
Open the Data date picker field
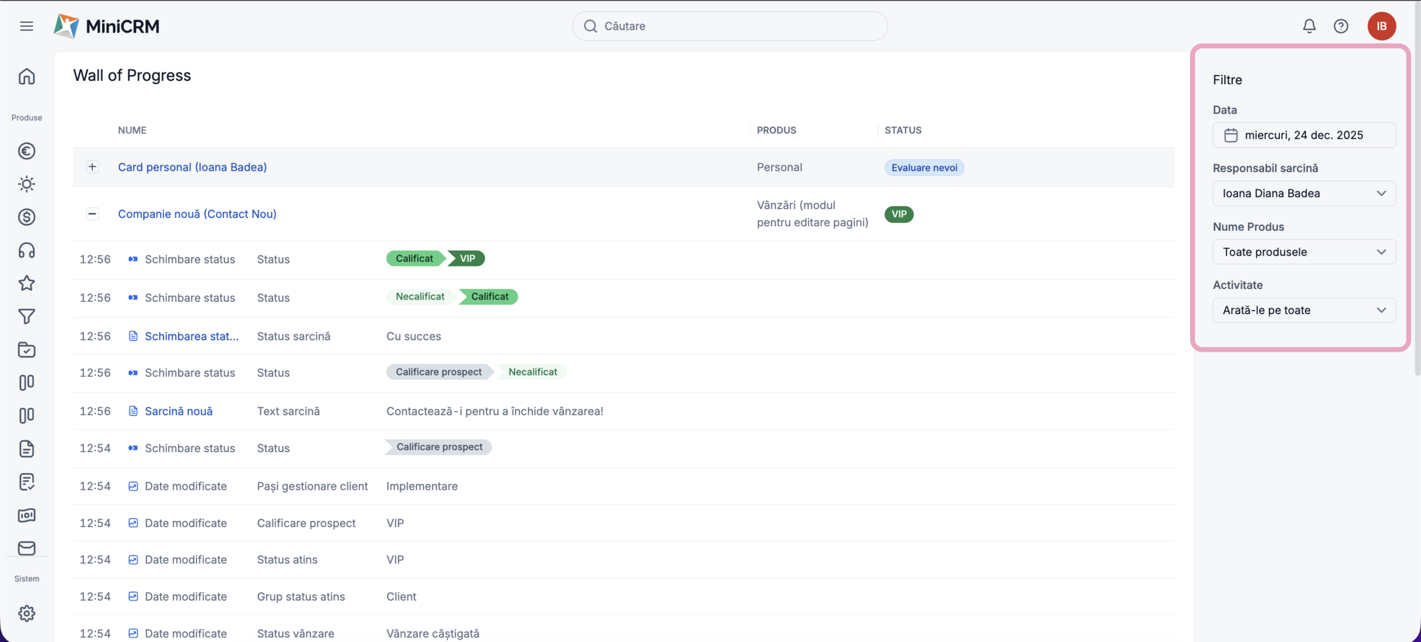1303,135
